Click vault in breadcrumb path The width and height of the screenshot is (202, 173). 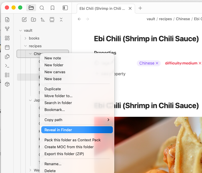pyautogui.click(x=151, y=19)
